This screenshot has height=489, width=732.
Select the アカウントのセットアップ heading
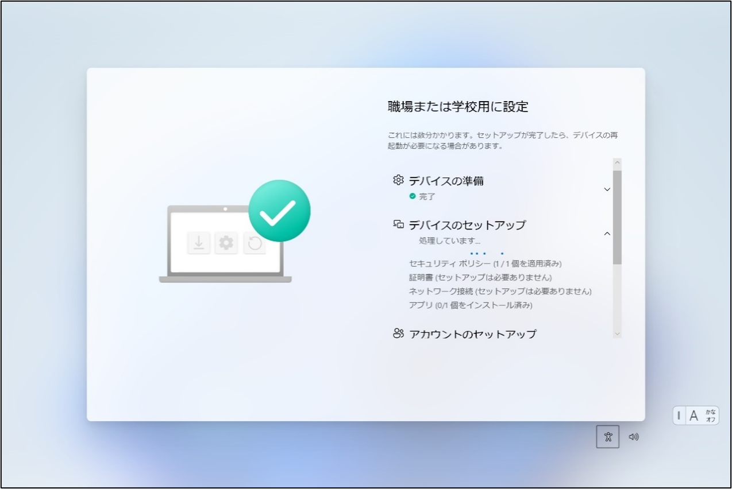(x=473, y=334)
